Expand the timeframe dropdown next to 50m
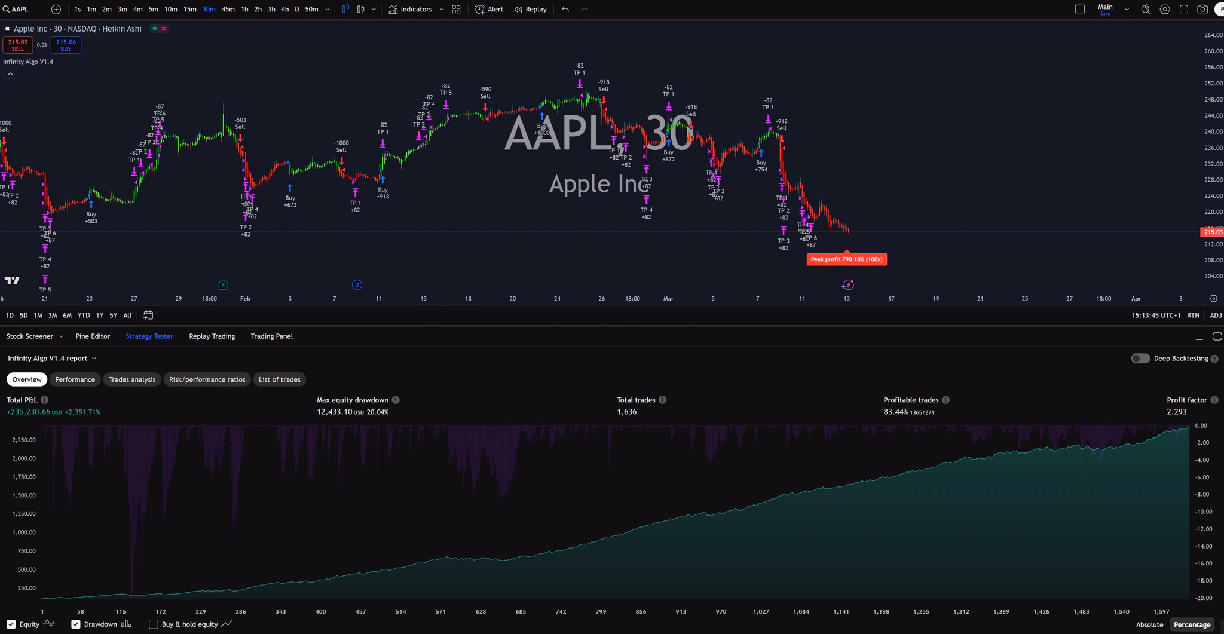 click(x=327, y=9)
